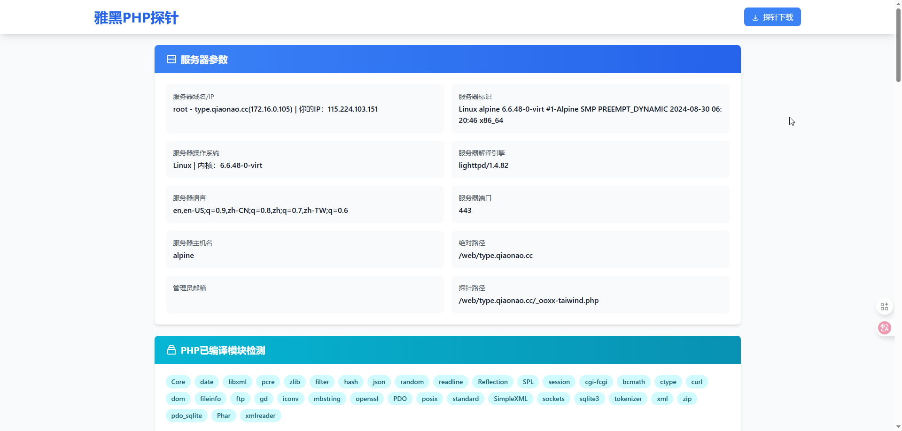The image size is (902, 431).
Task: Click the scrollbar down arrow icon
Action: coord(898,427)
